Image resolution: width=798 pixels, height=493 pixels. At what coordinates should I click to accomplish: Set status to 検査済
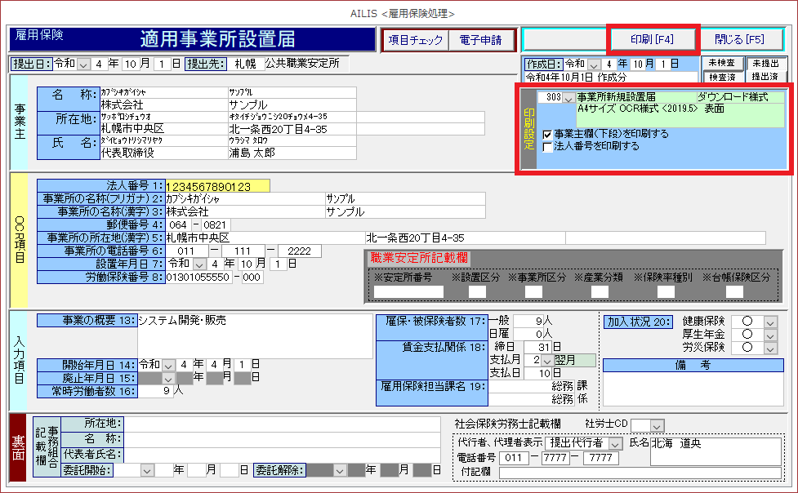pos(721,77)
